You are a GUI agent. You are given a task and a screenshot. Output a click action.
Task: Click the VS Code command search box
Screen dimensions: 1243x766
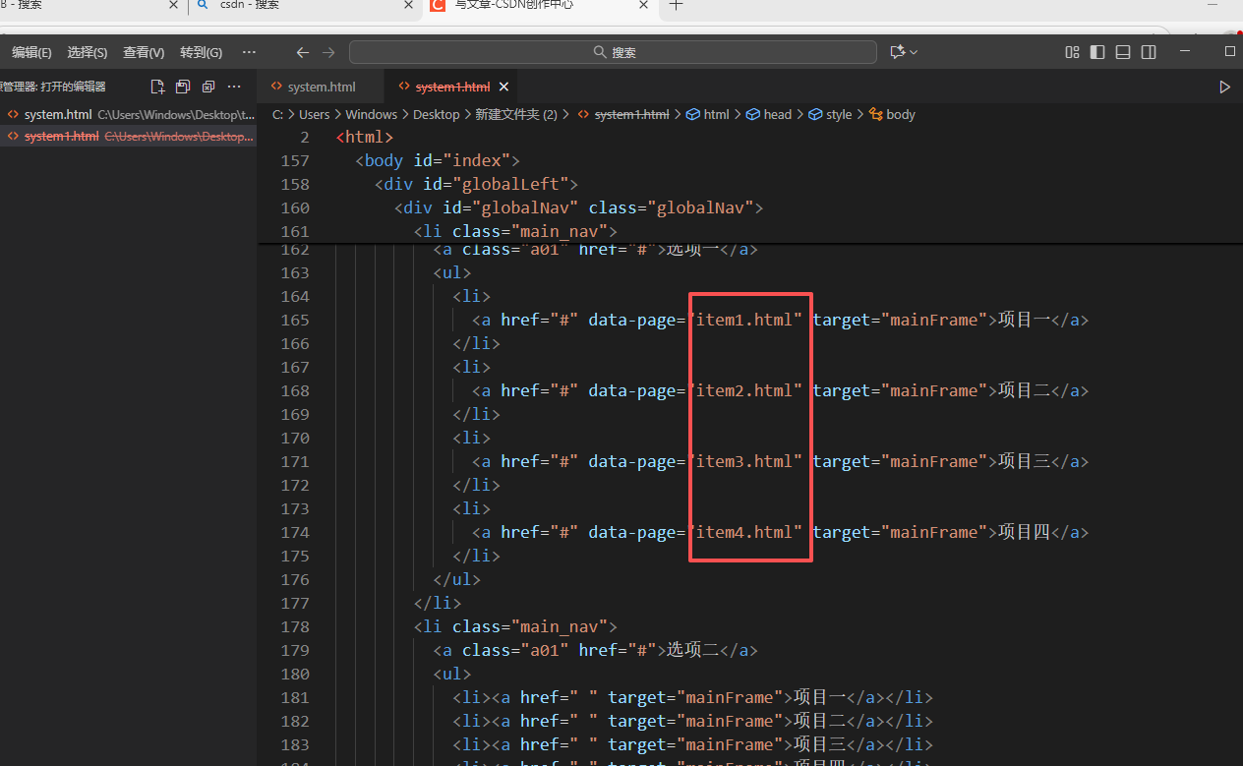tap(613, 52)
